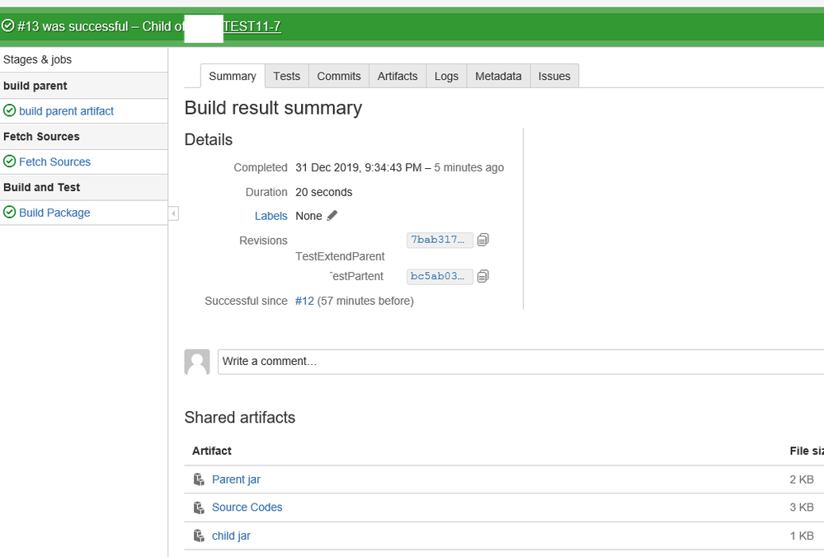Select the Build and Test stage header
Viewport: 824px width, 557px height.
[x=84, y=187]
